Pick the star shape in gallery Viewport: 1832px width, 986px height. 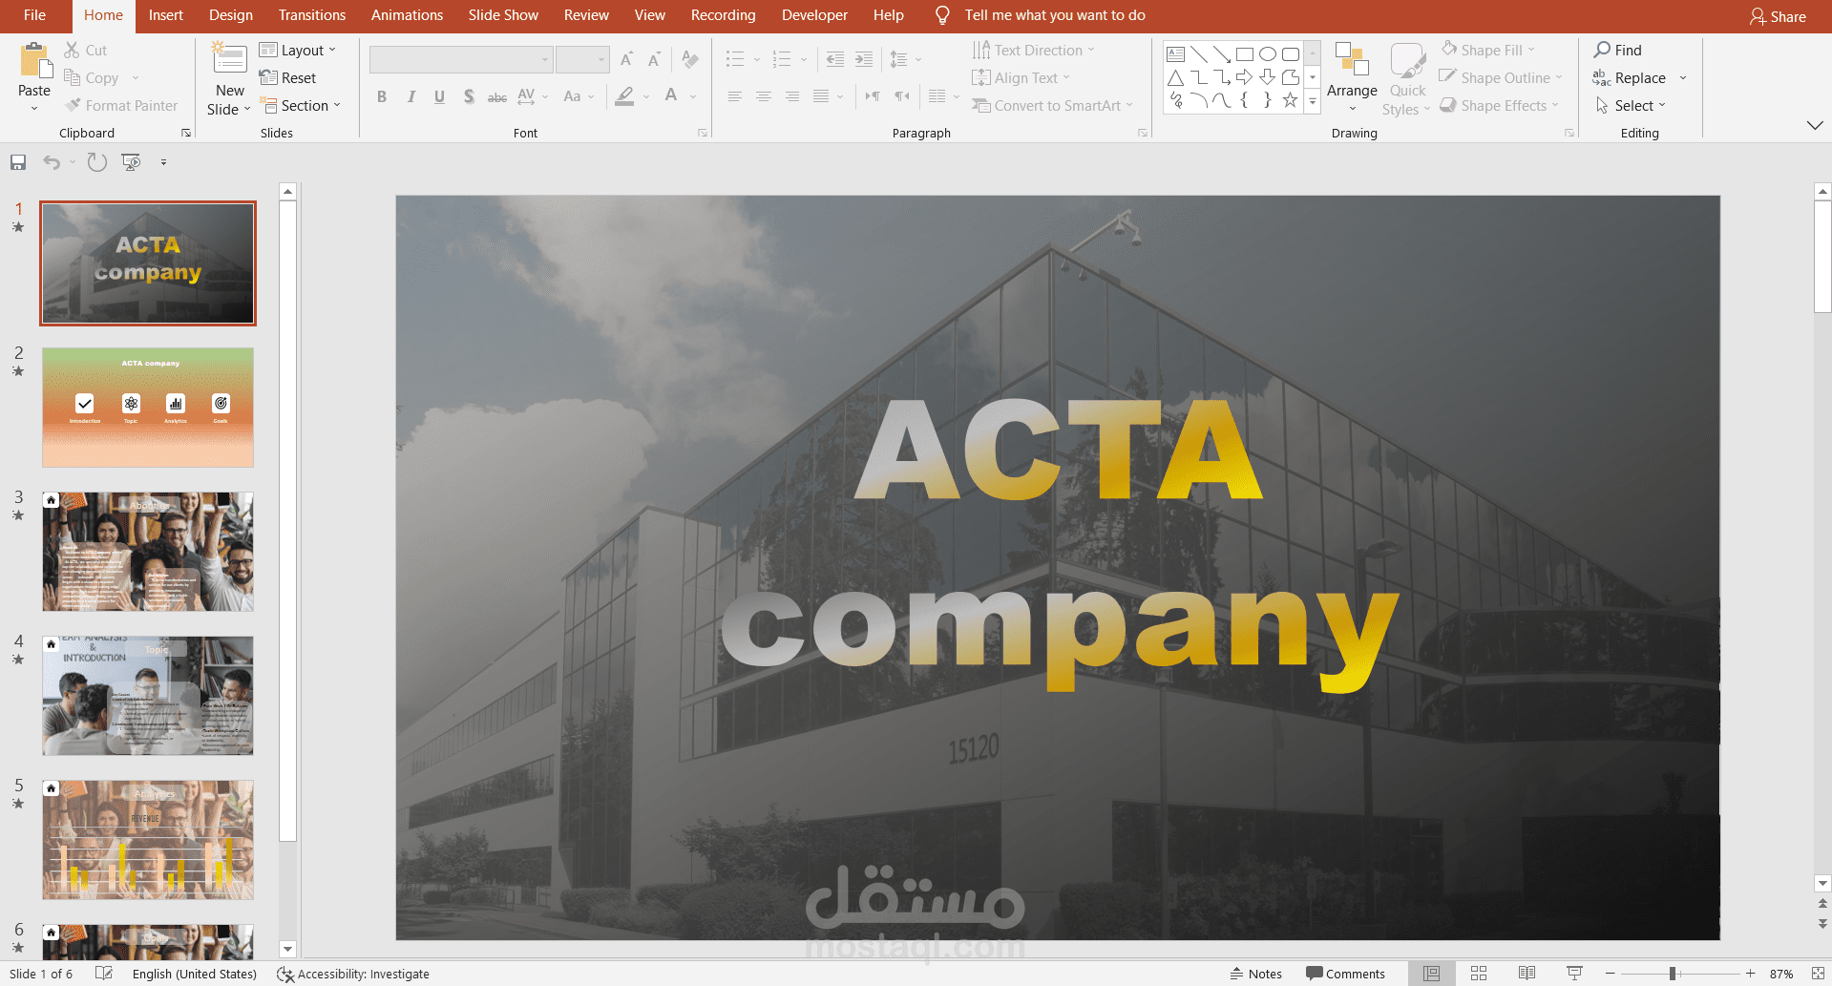point(1291,100)
